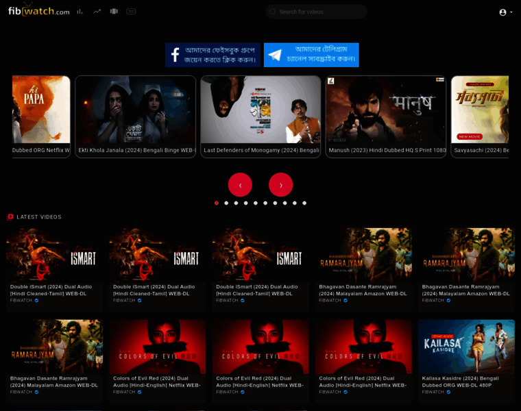The image size is (521, 411).
Task: Open the lined card articles icon in header
Action: click(131, 12)
